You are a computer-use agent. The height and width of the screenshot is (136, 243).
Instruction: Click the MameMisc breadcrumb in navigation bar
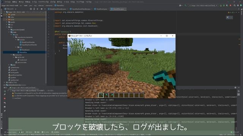coord(59,5)
